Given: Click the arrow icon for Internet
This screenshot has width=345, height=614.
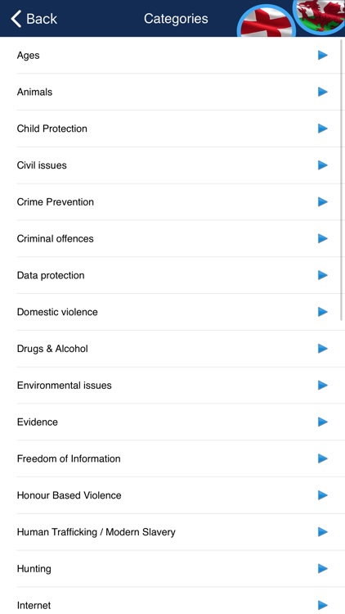Looking at the screenshot, I should [x=323, y=605].
